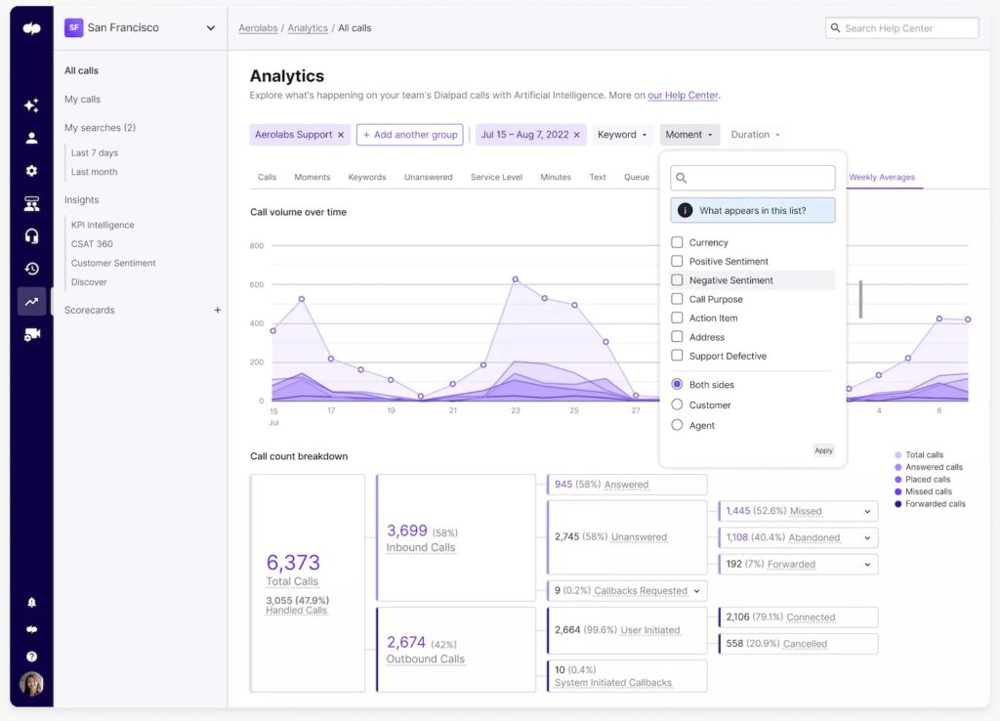Click the headset call center icon
This screenshot has width=1000, height=721.
[x=31, y=236]
